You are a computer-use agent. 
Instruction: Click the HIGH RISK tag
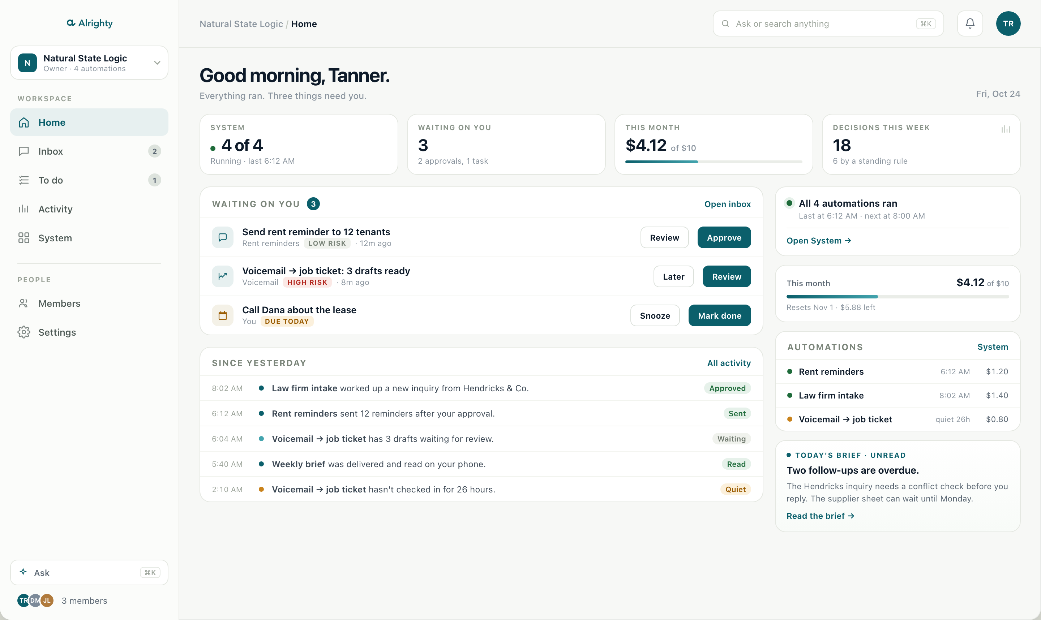pyautogui.click(x=307, y=282)
